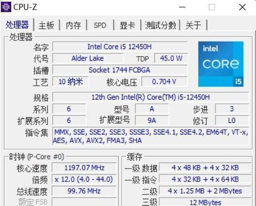Click the core voltage 0.704 V field
This screenshot has width=256, height=206.
pos(164,81)
